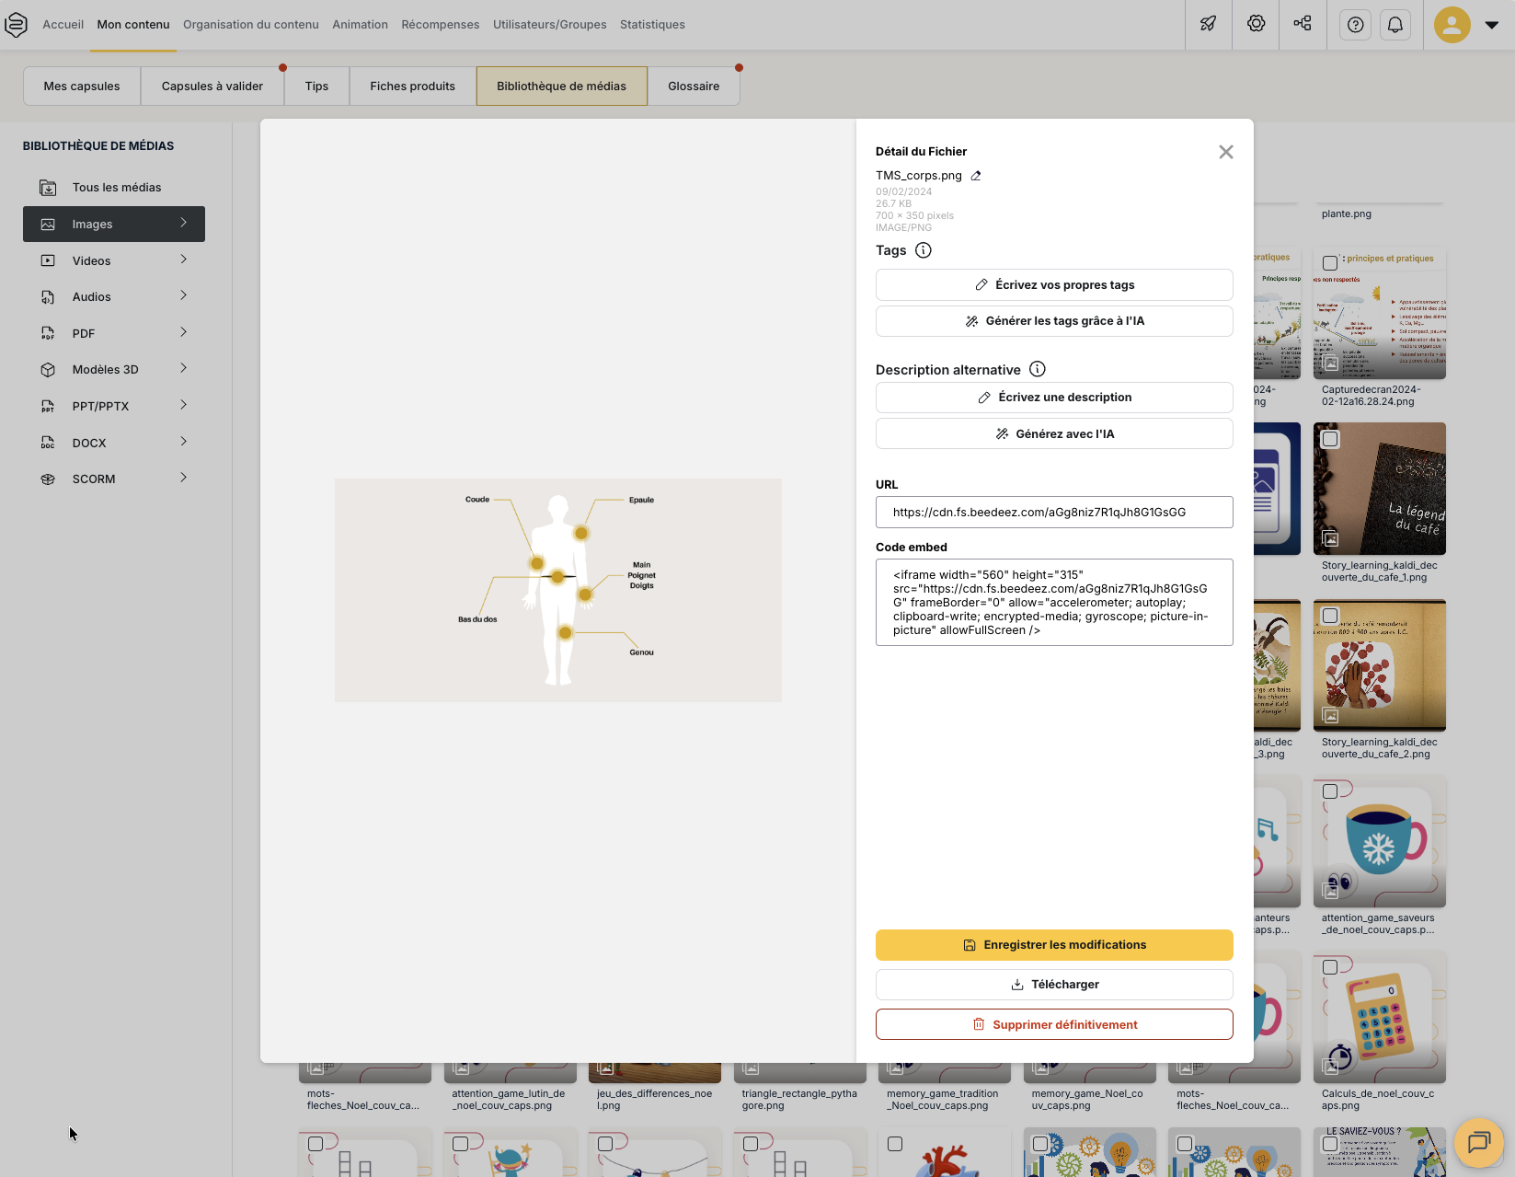Click the DOCX category icon
This screenshot has width=1515, height=1177.
coord(48,444)
